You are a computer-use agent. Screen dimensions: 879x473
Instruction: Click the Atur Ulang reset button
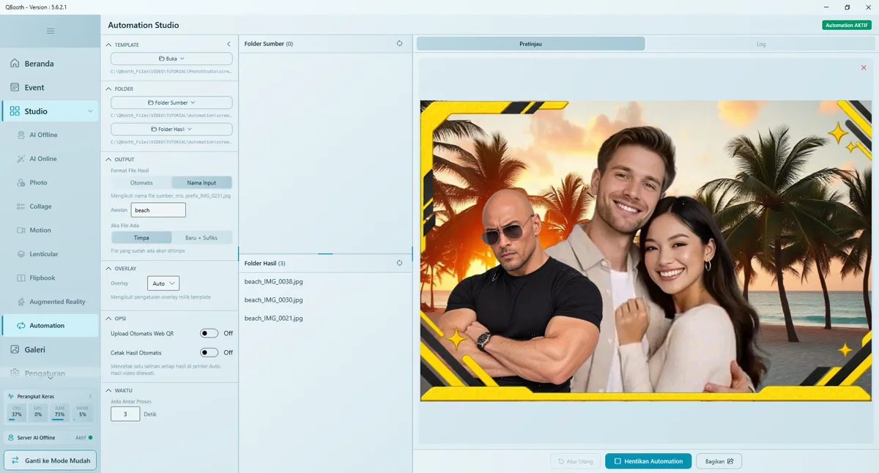575,461
